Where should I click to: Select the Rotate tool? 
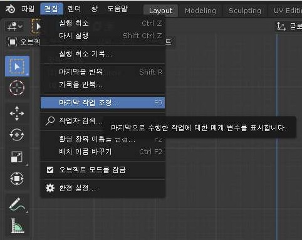pyautogui.click(x=17, y=135)
